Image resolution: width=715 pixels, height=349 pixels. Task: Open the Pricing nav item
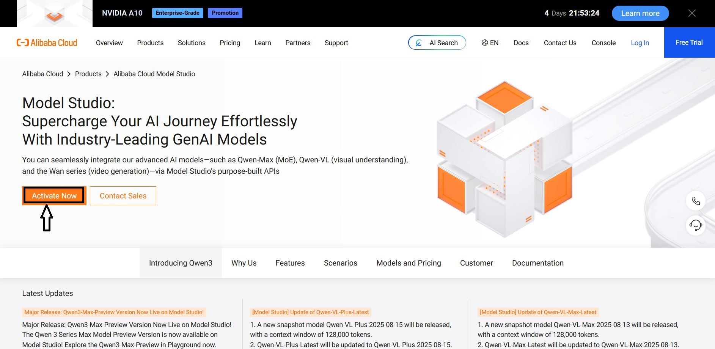tap(230, 43)
